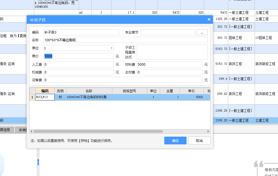Click the 设备费 input field
Viewport: 278px width, 176px height.
pos(123,80)
